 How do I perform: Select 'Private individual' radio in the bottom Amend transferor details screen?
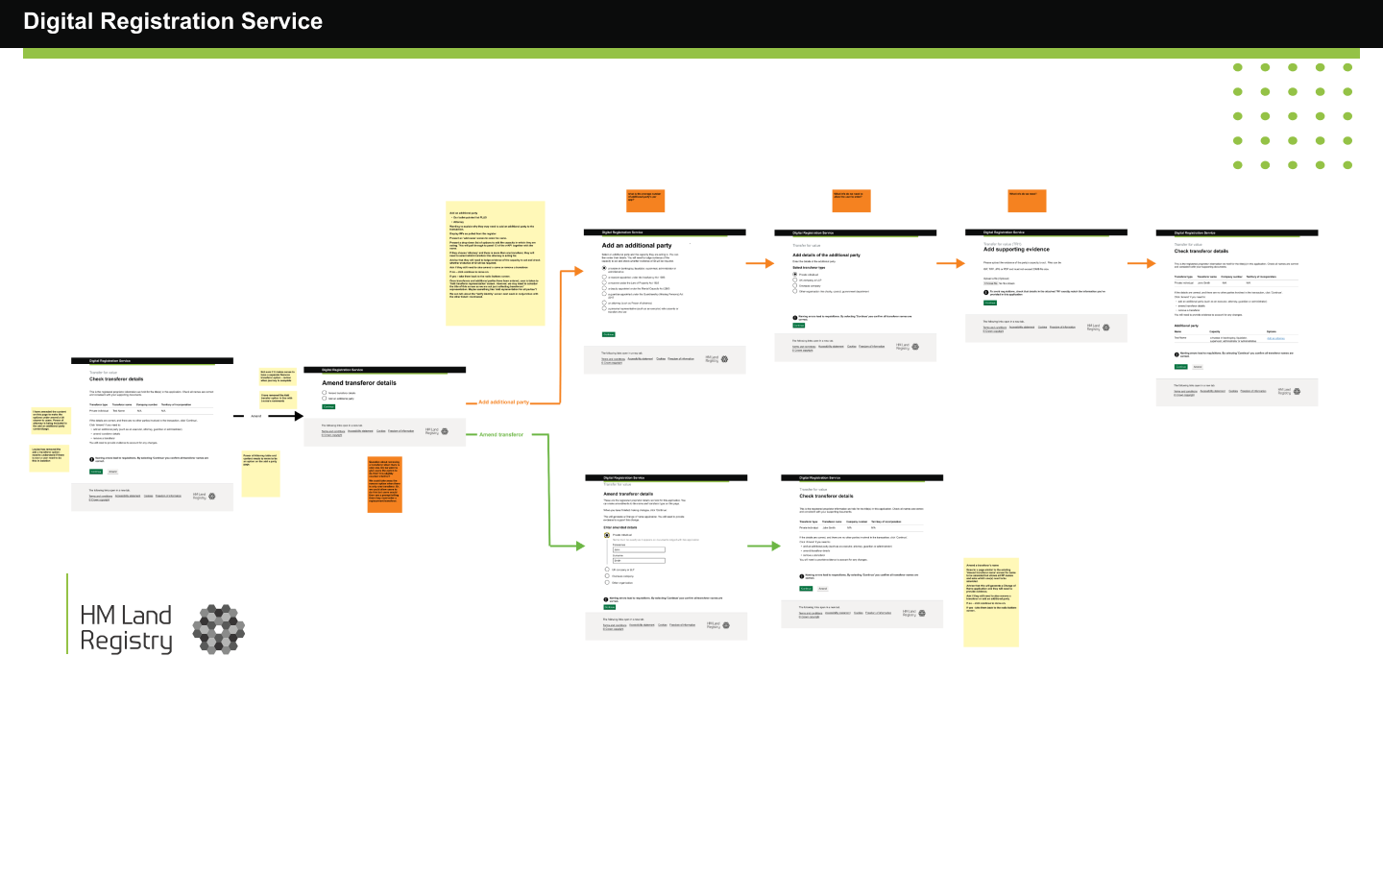[607, 535]
